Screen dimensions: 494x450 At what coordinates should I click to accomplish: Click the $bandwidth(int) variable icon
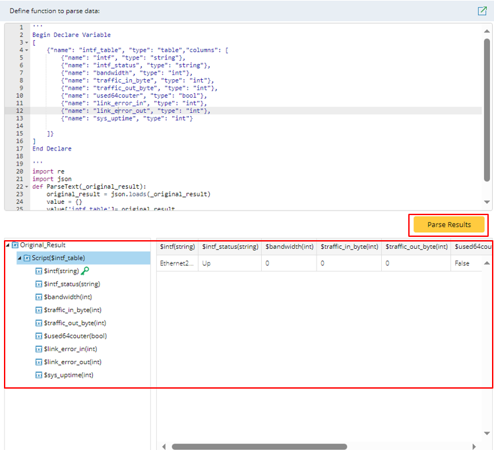[38, 297]
